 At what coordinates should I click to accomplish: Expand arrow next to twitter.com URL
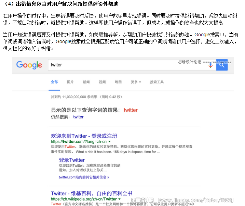tap(110, 142)
